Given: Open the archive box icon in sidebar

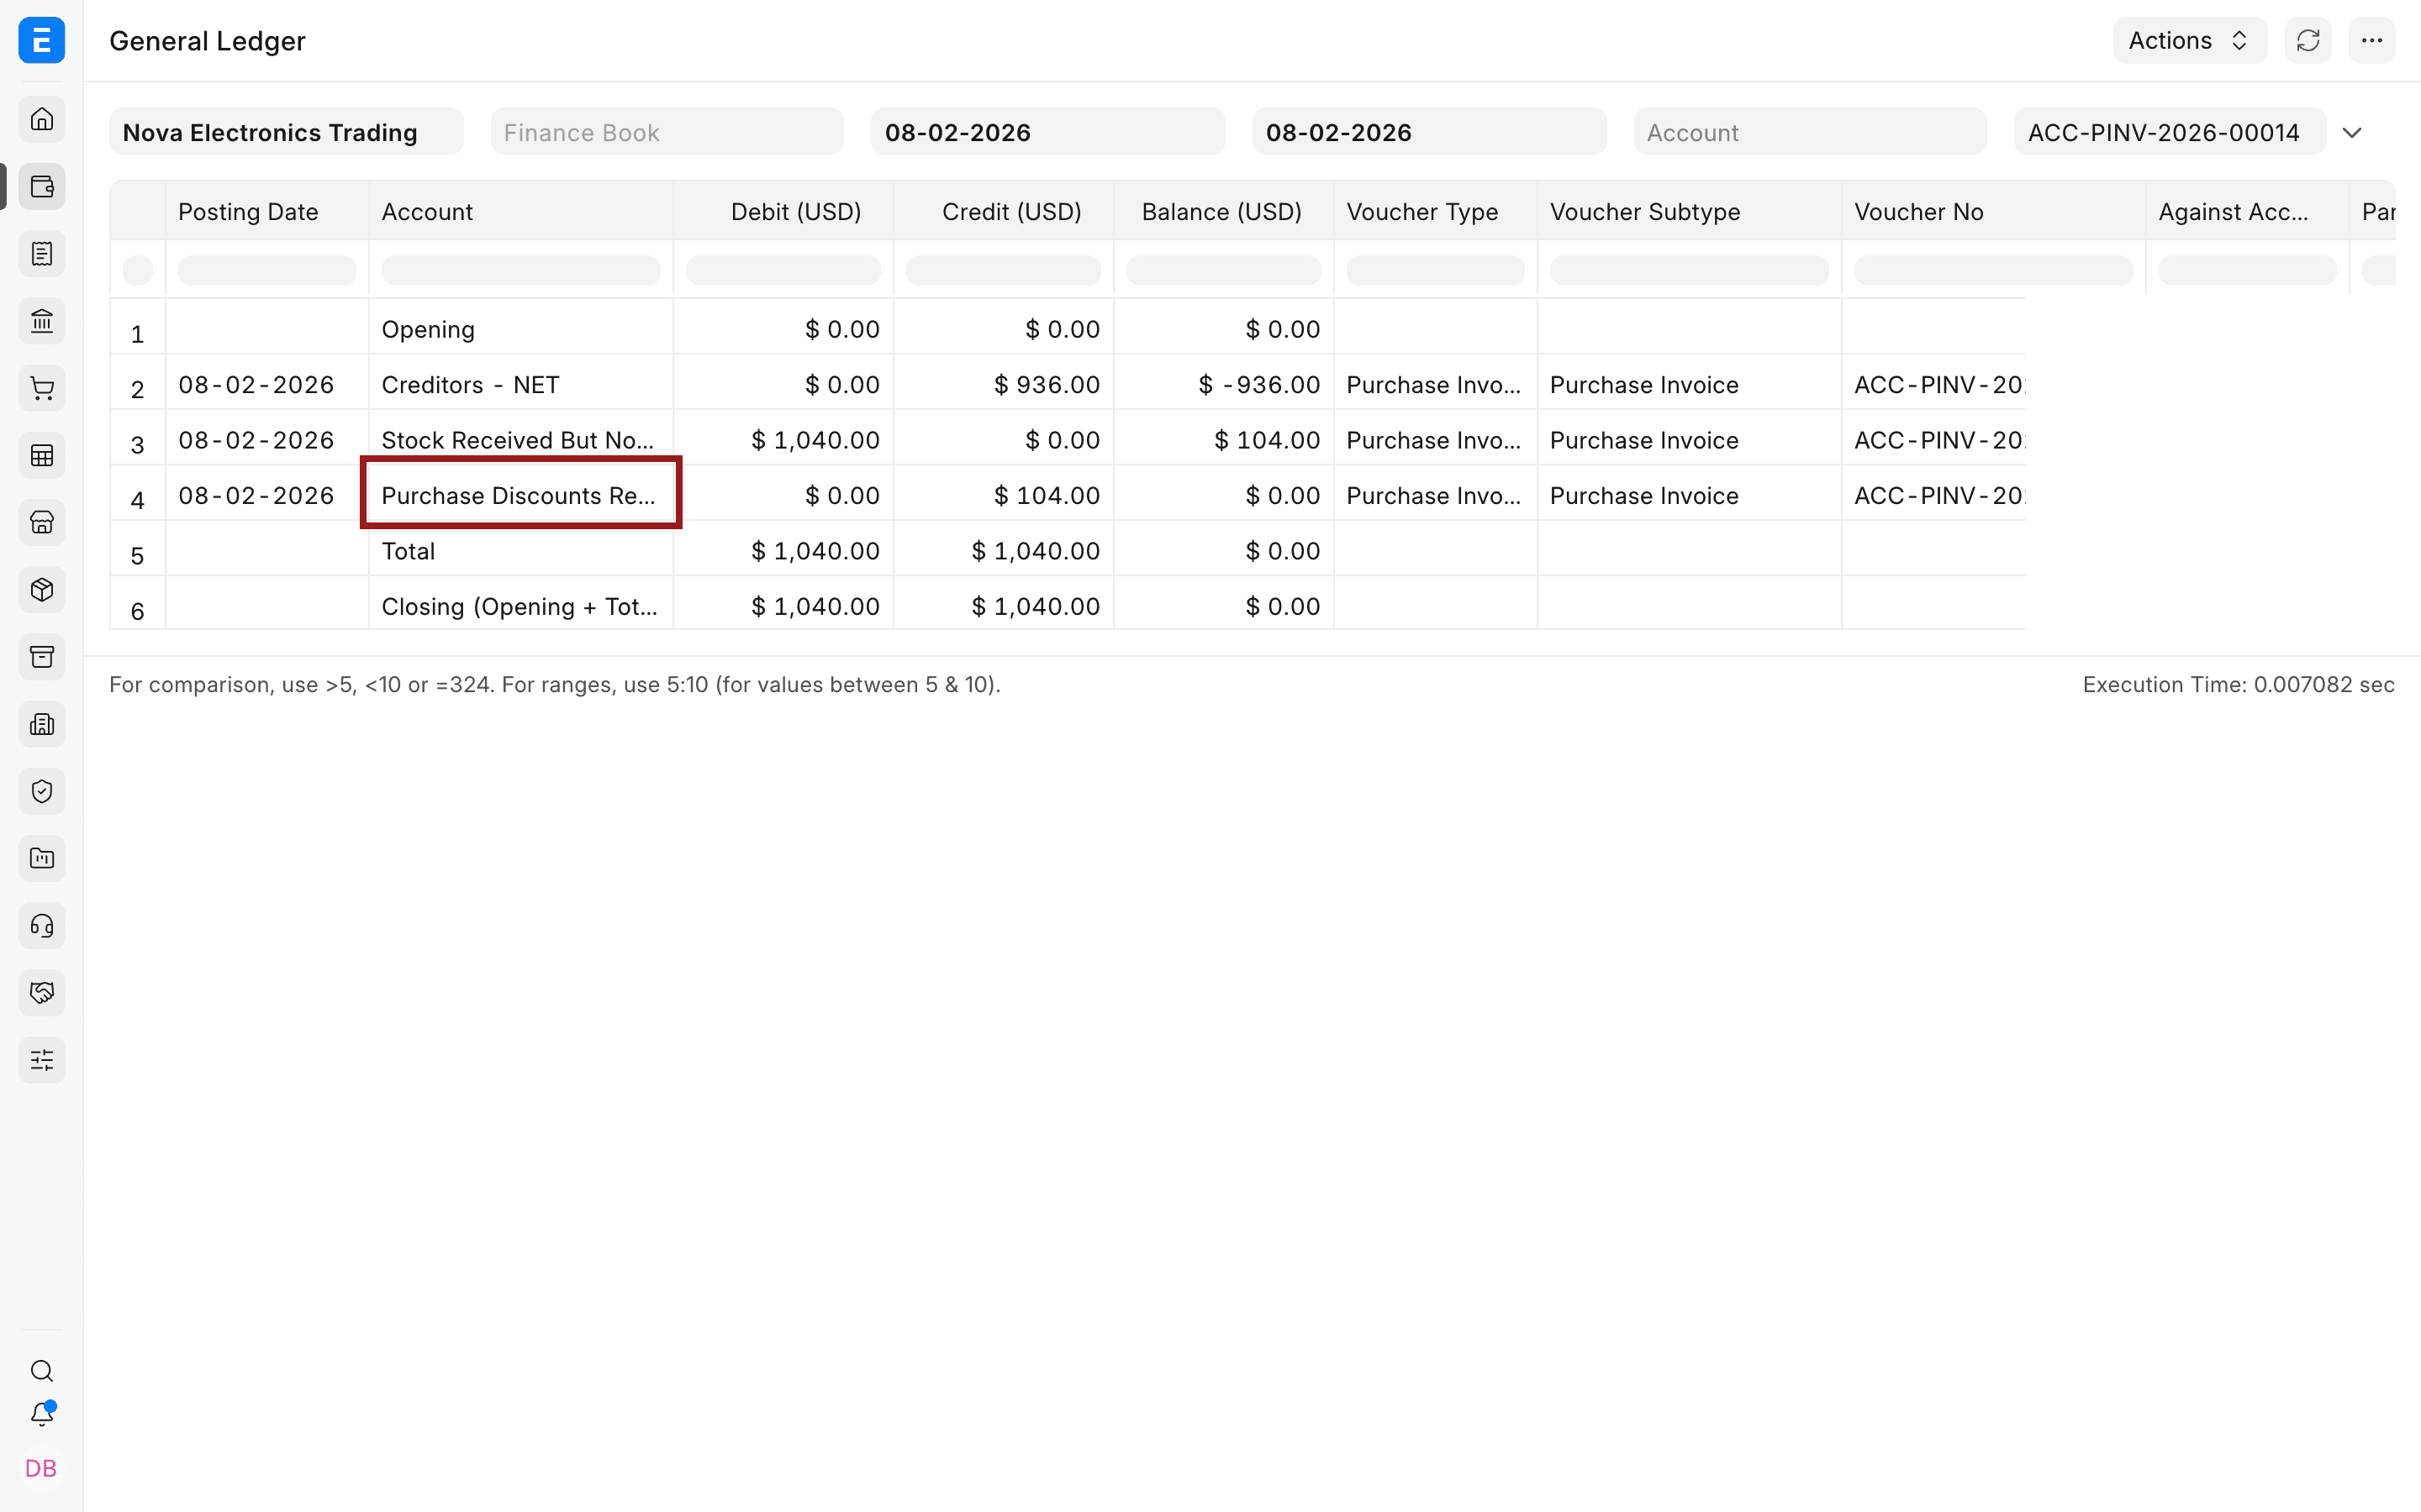Looking at the screenshot, I should point(42,657).
